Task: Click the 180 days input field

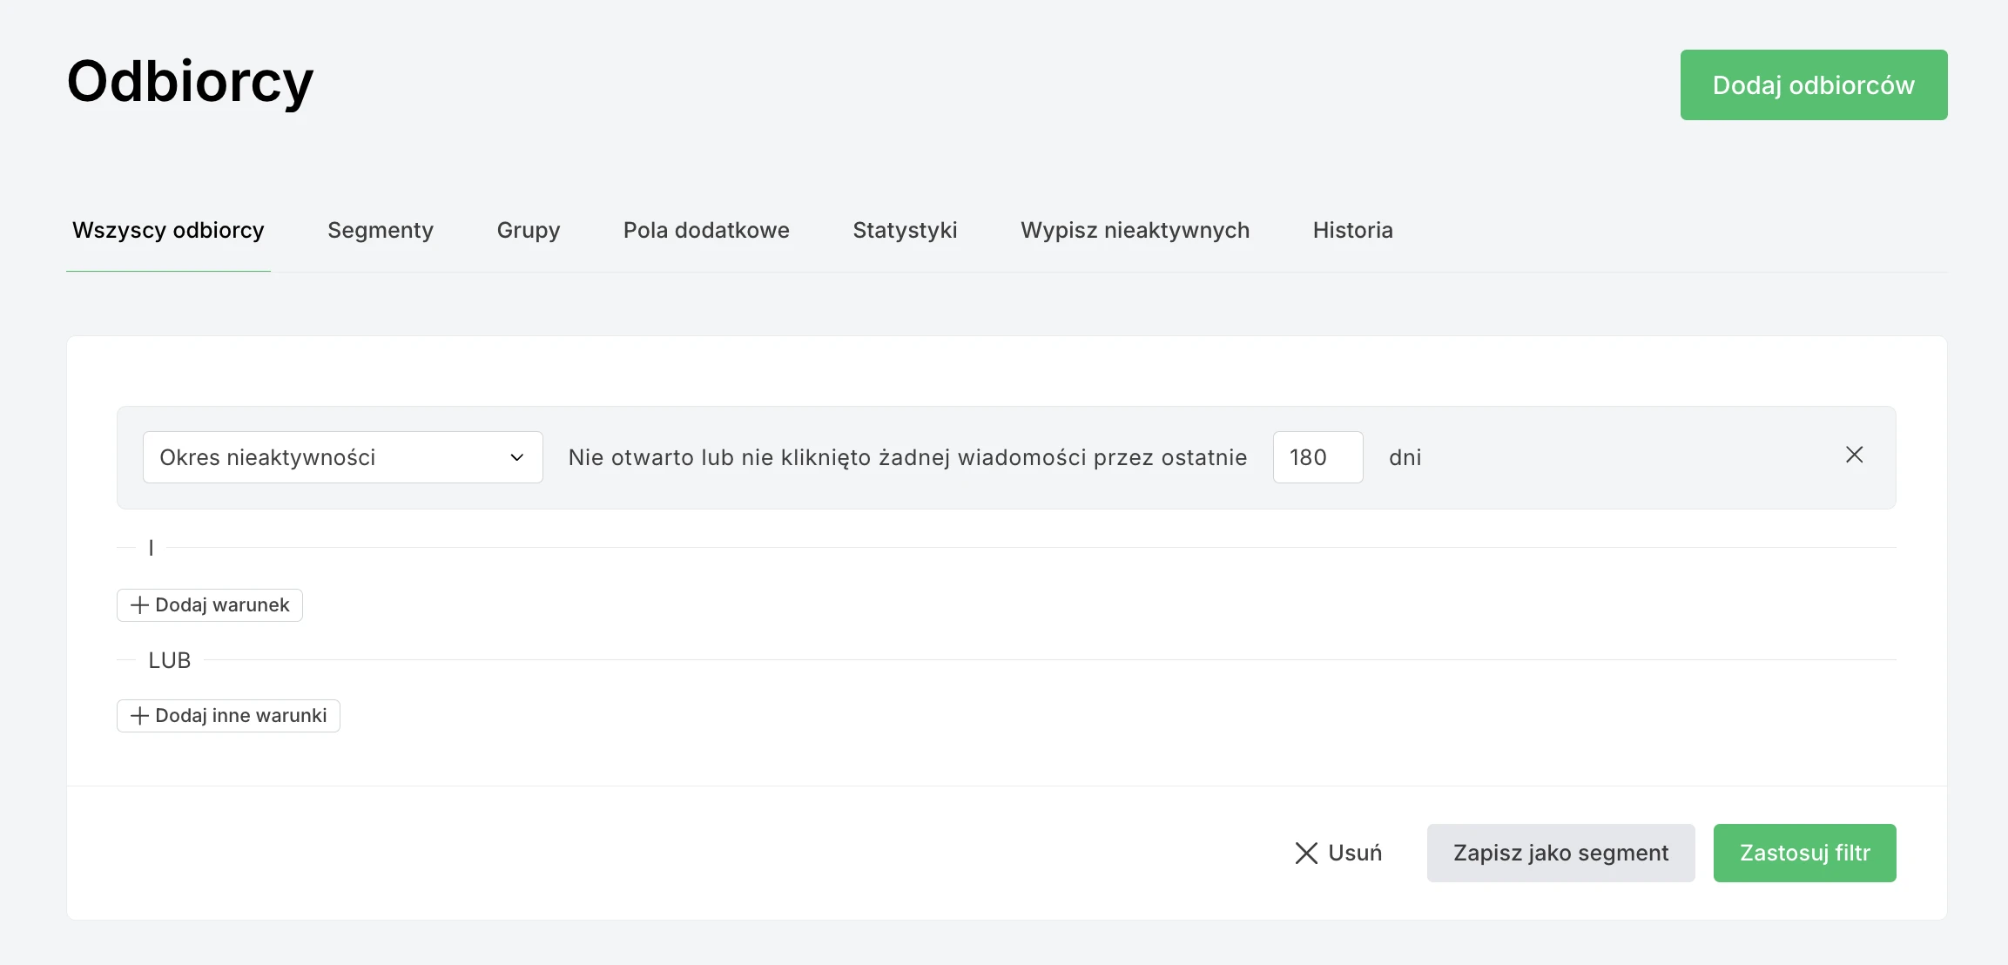Action: pyautogui.click(x=1317, y=457)
